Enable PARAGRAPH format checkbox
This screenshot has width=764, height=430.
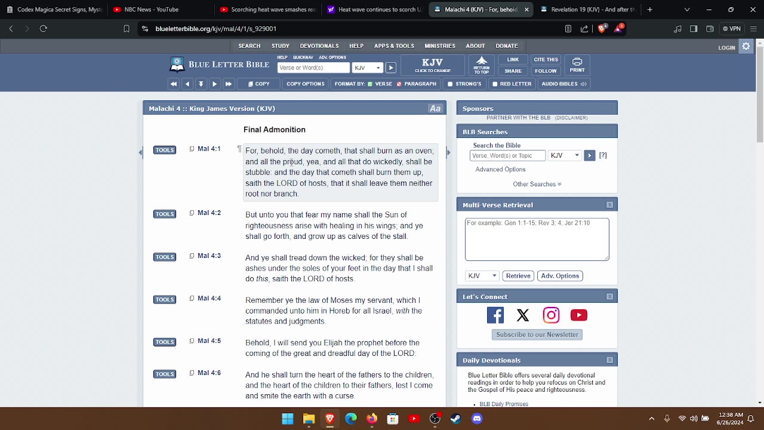click(400, 84)
